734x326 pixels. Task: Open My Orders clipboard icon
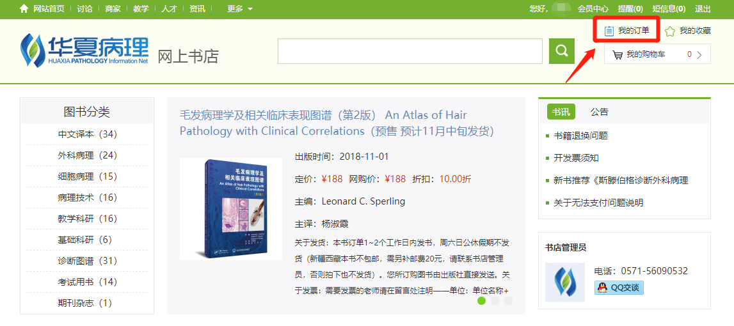pos(609,31)
